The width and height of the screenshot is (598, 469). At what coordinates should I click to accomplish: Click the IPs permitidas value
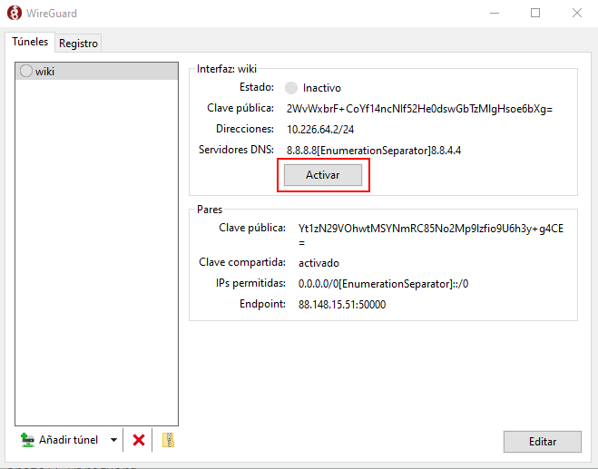pos(384,284)
